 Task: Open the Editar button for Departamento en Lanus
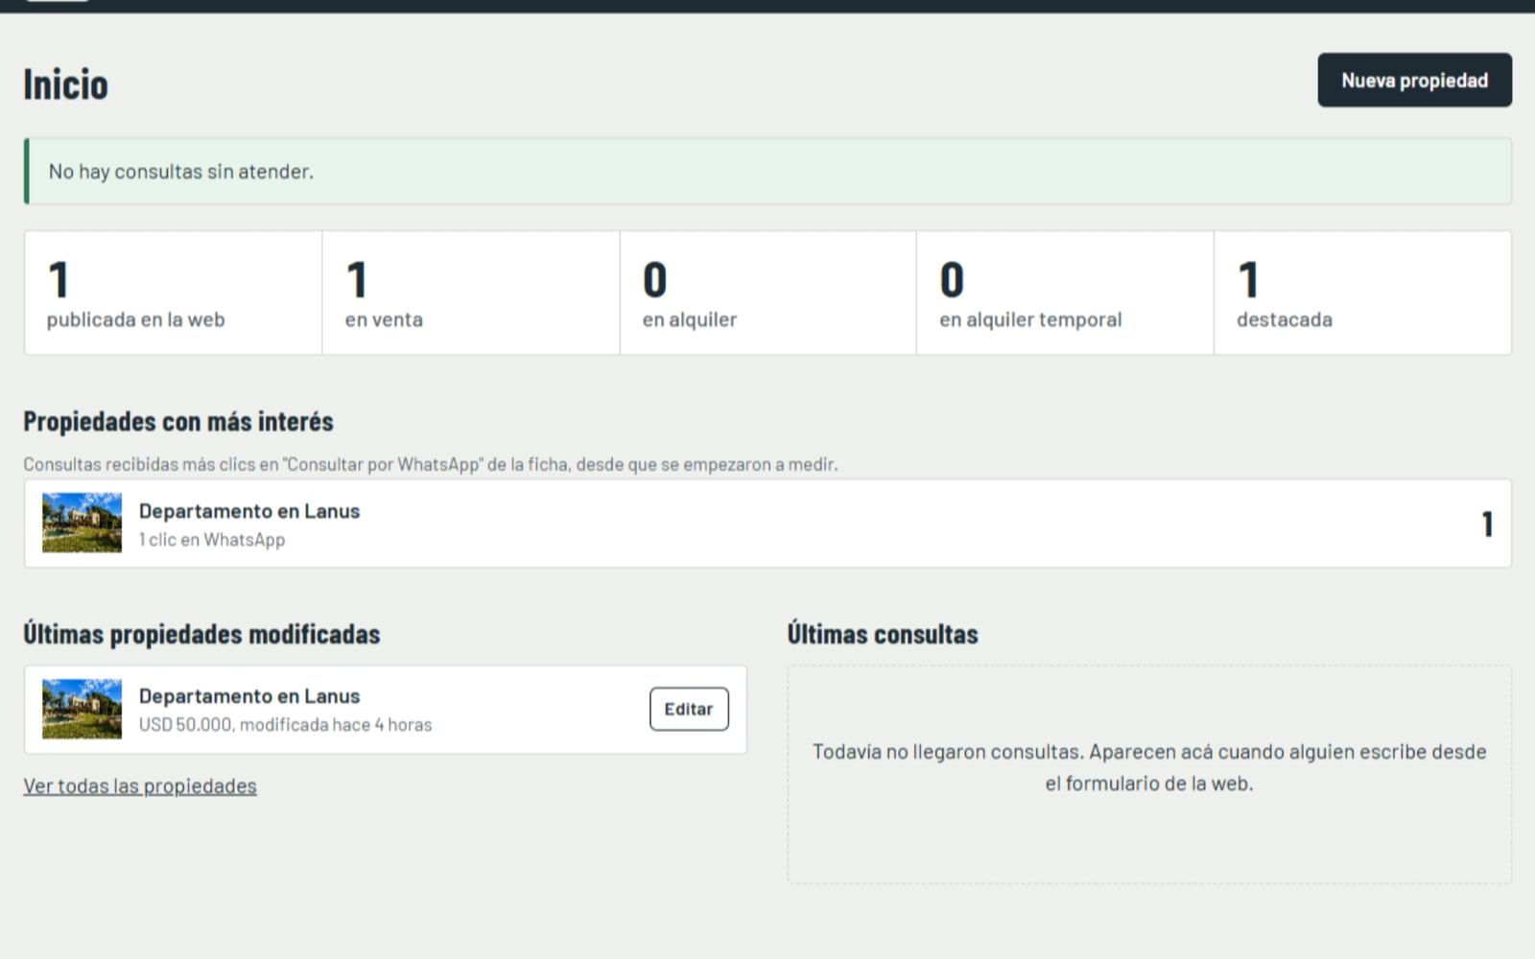click(689, 709)
